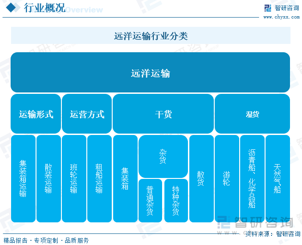
Task: Select the top 远洋运输 block
Action: point(150,72)
